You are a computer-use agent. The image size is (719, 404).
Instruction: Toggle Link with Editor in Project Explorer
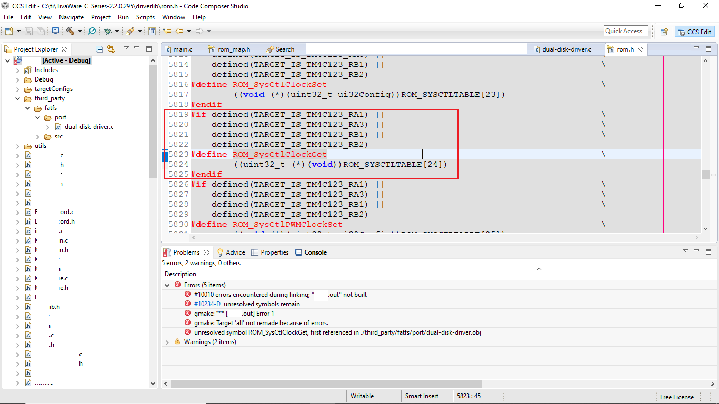click(111, 49)
